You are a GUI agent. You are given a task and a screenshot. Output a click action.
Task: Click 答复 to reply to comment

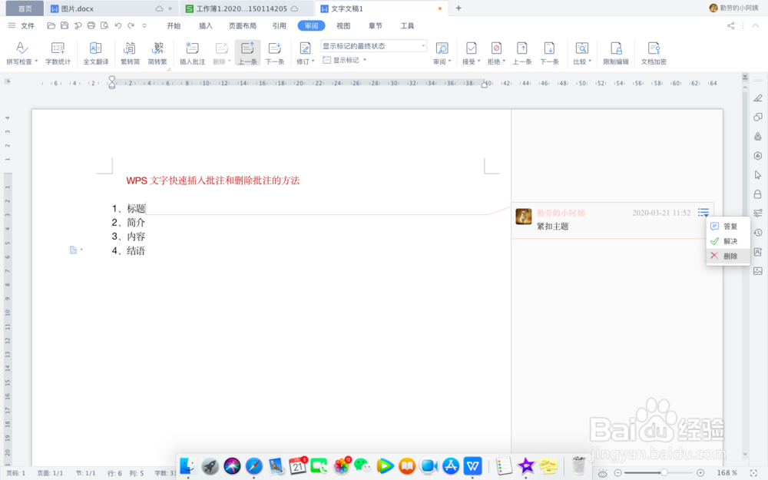pos(727,226)
